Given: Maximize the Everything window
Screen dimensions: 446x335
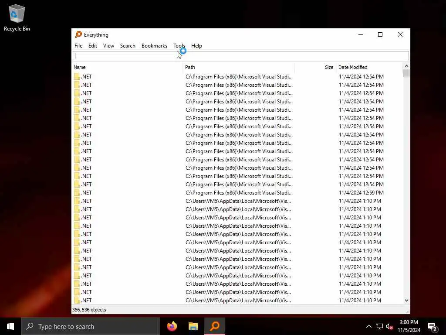Looking at the screenshot, I should (x=380, y=34).
